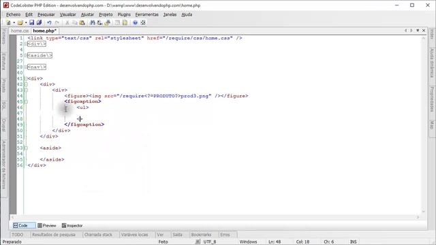This screenshot has width=436, height=245.
Task: Open the Inspector view button
Action: [x=72, y=225]
